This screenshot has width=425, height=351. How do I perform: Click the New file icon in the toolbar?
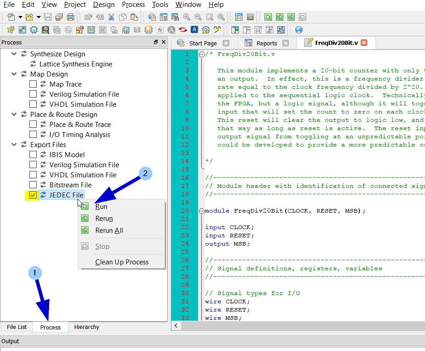11,17
